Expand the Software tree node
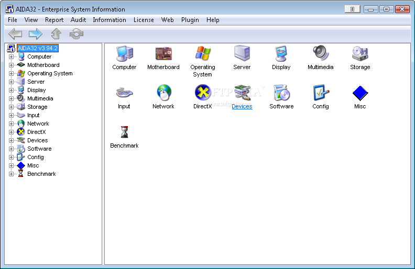Image resolution: width=415 pixels, height=269 pixels. click(11, 149)
